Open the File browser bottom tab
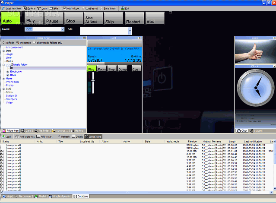276x203 pixels. [x=23, y=197]
